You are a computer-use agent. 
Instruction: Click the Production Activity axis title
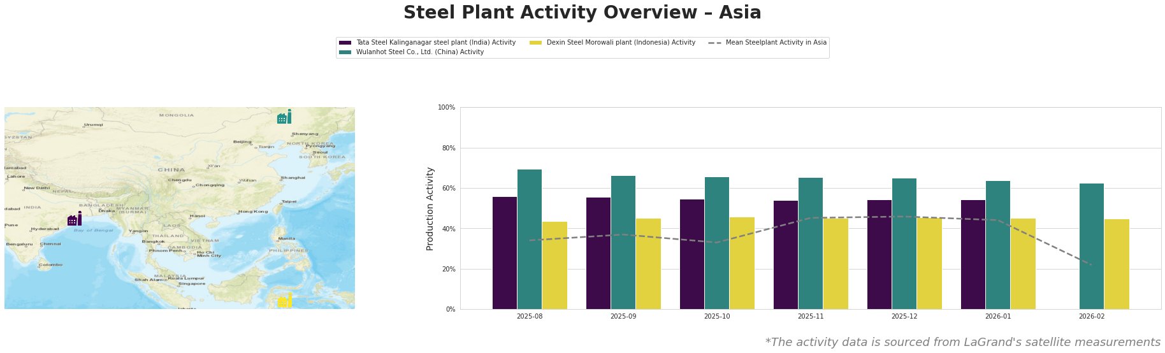430,208
